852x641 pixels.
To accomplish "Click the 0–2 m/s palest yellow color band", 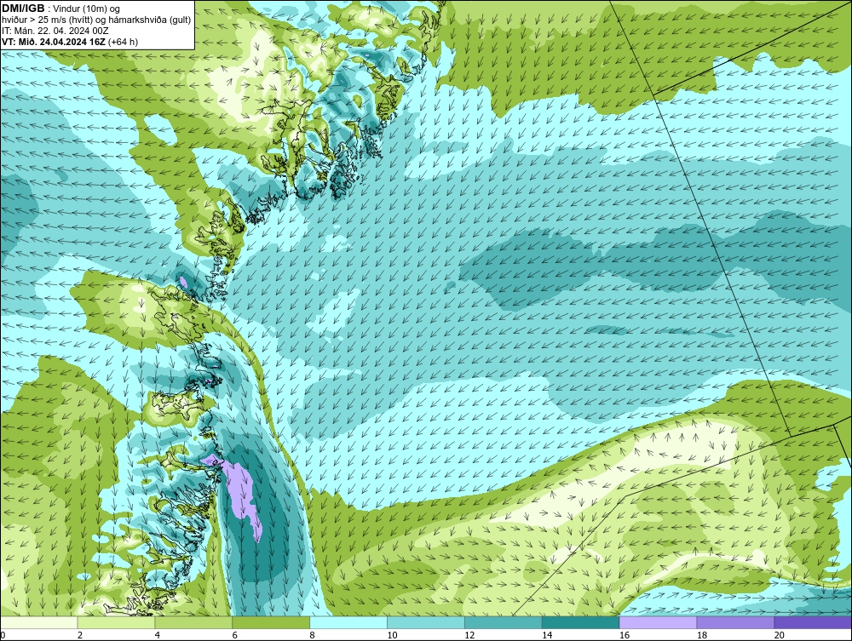I will [38, 622].
